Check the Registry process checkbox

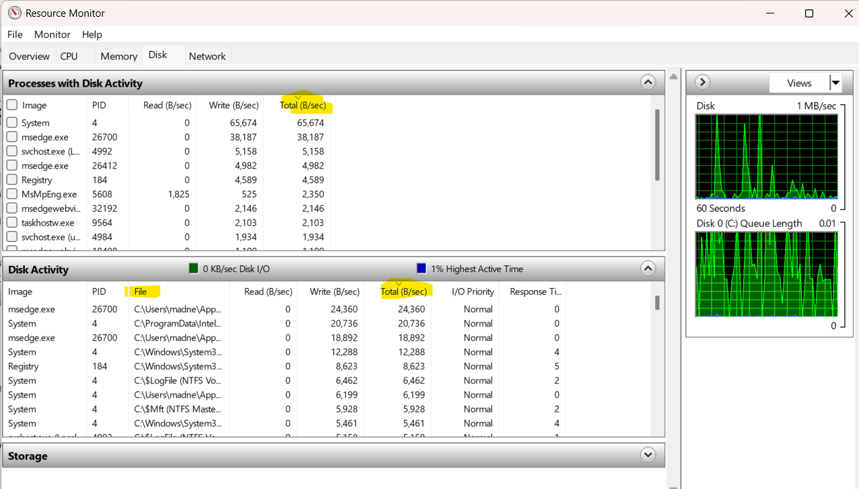(x=12, y=180)
